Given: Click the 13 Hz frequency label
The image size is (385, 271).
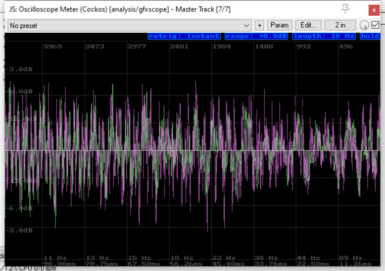Looking at the screenshot, I should point(97,258).
